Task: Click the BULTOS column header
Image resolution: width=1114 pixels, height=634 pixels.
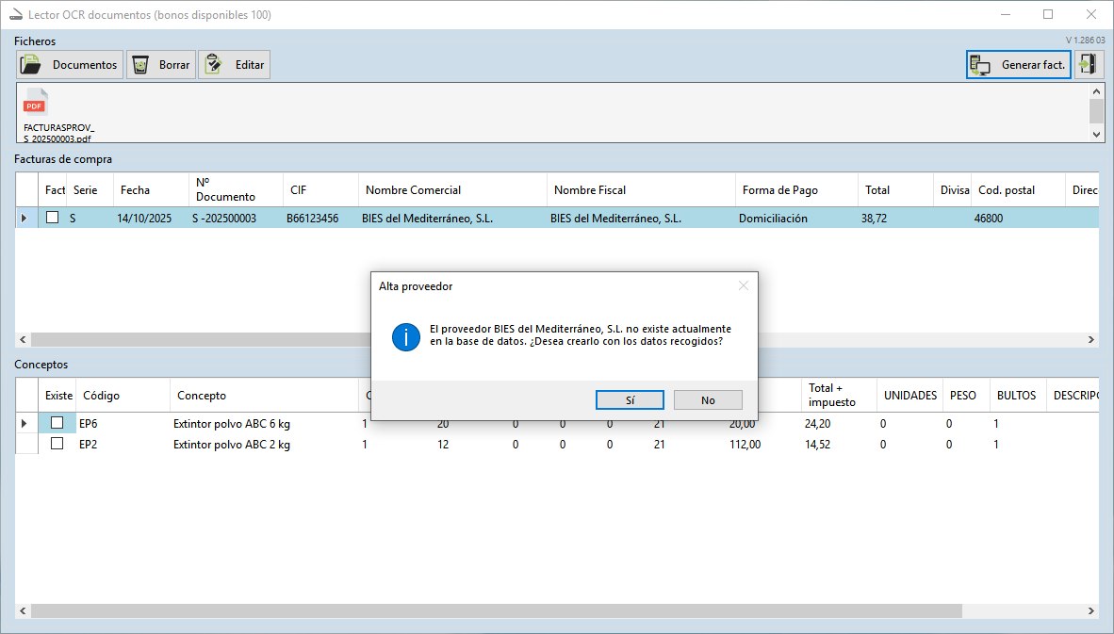Action: pos(1017,395)
